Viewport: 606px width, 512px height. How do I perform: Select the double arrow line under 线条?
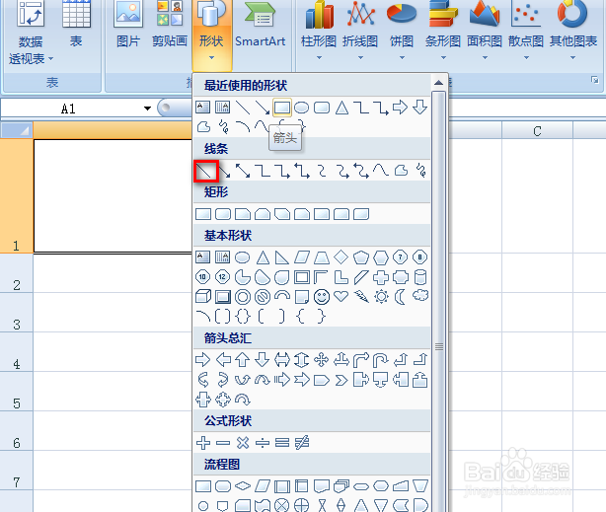243,171
